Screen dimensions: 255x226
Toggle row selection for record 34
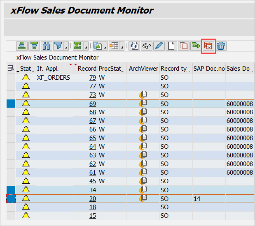(11, 189)
